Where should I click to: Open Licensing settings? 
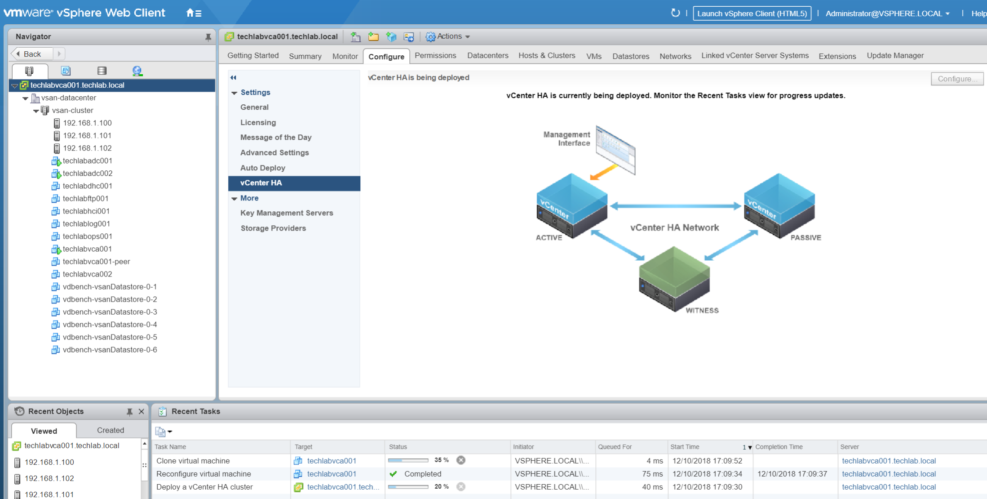(x=258, y=122)
